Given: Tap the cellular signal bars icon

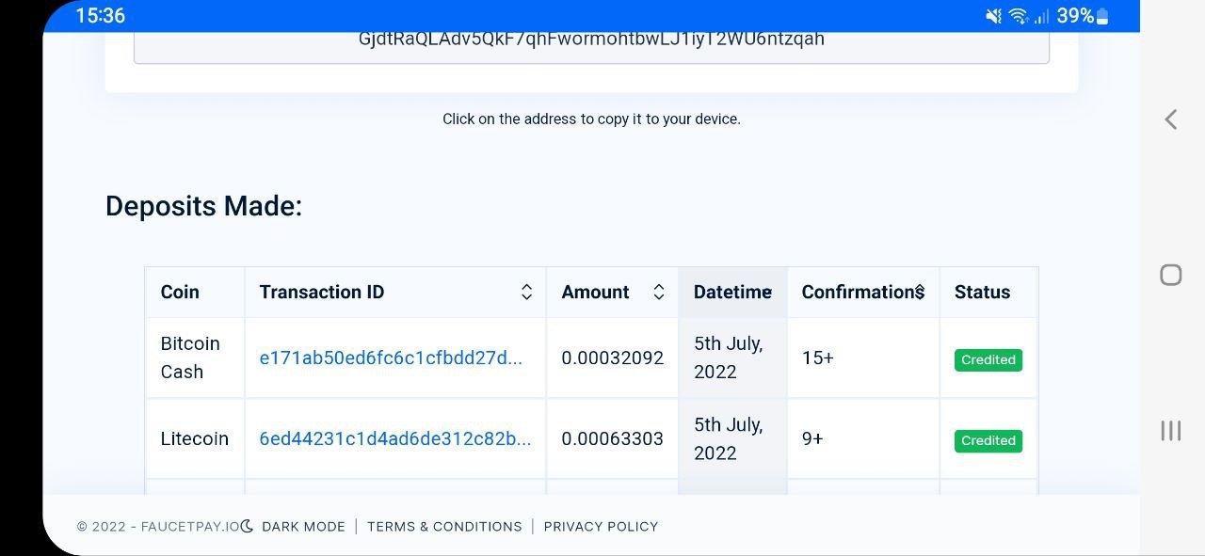Looking at the screenshot, I should [1041, 16].
